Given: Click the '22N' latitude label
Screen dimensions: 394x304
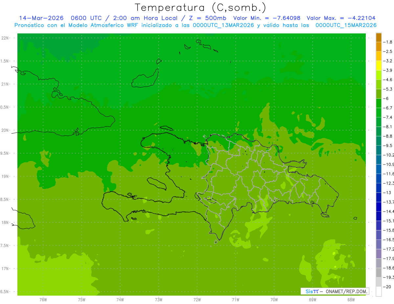Looking at the screenshot, I should 6,38.
